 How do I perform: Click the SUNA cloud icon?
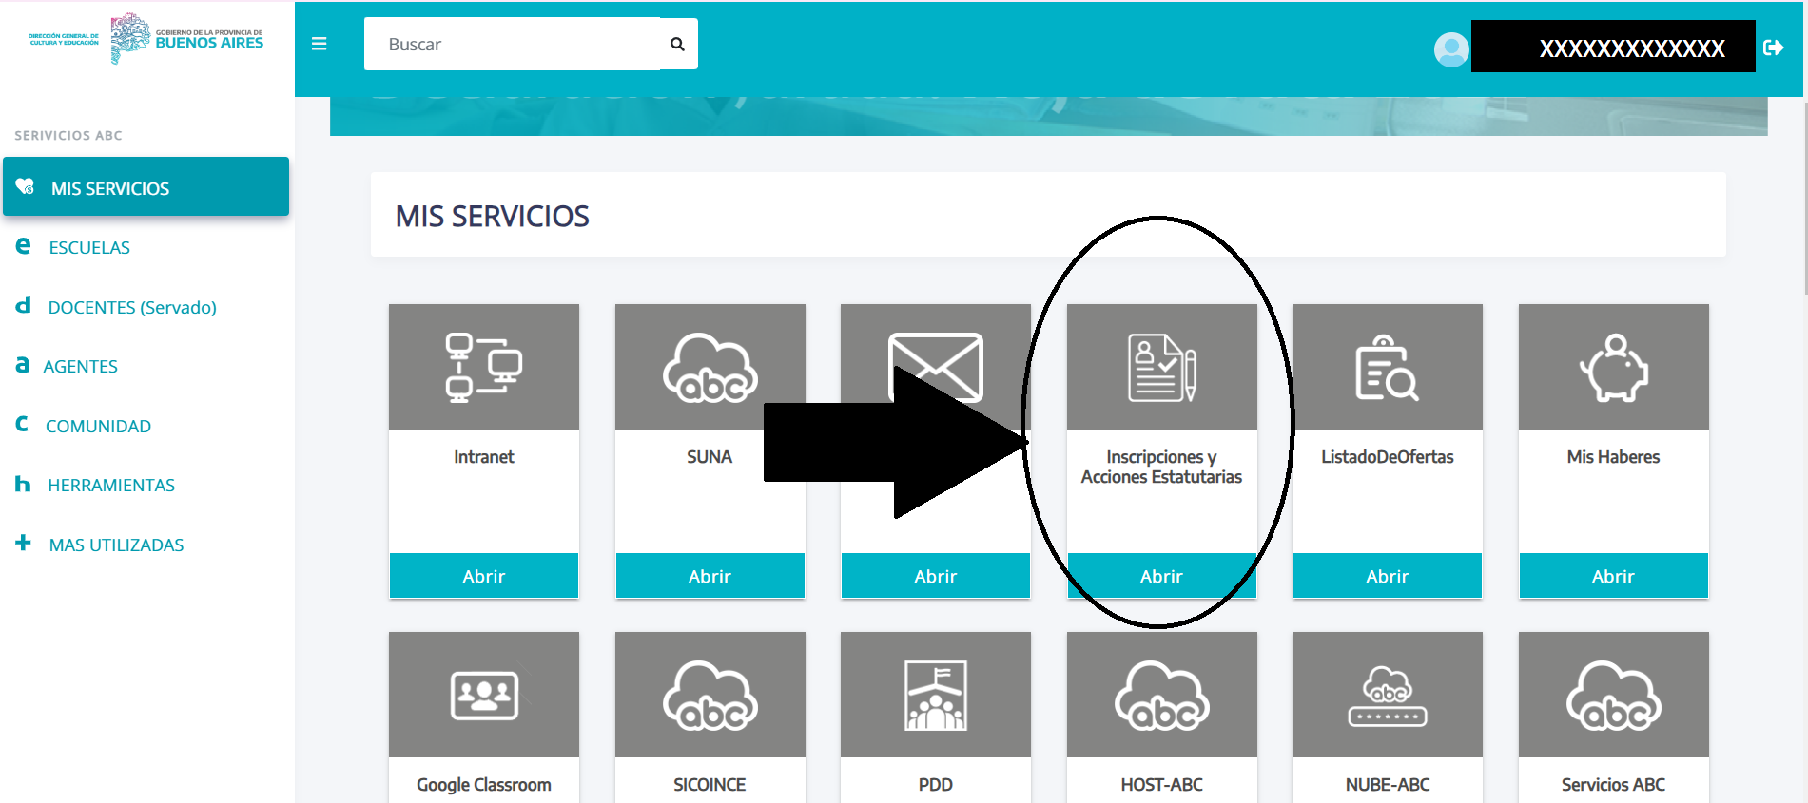[710, 367]
